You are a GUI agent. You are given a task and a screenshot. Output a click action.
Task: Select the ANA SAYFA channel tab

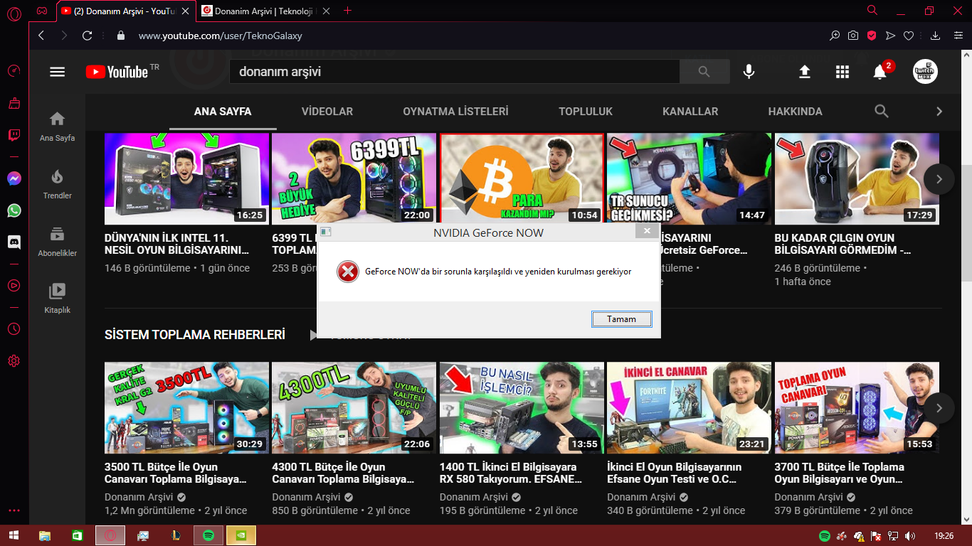223,112
